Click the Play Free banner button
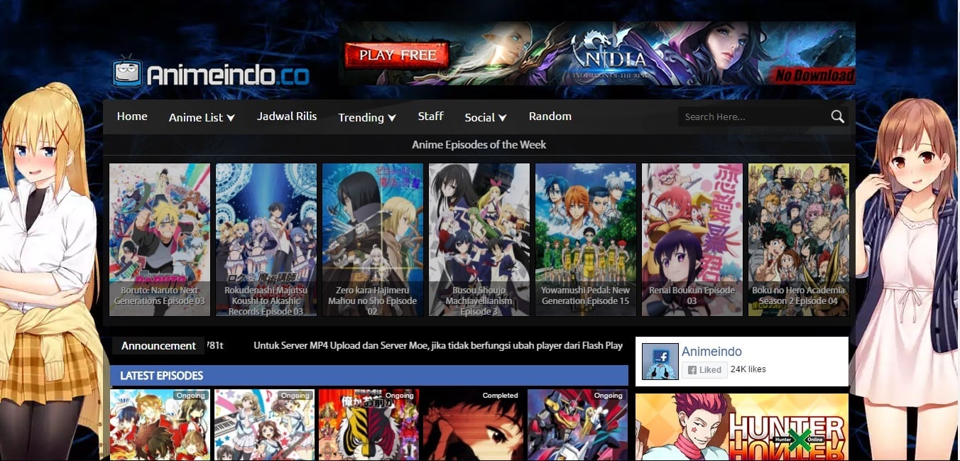The image size is (960, 461). coord(398,55)
